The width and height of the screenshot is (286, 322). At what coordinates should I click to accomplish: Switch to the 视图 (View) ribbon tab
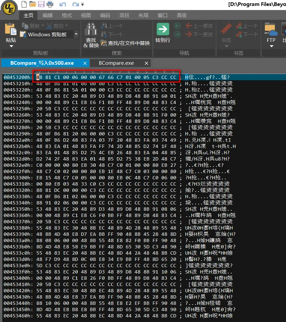click(86, 16)
